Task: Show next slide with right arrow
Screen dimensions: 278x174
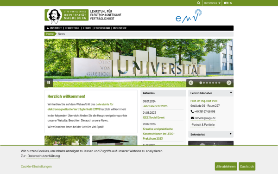Action: pyautogui.click(x=229, y=83)
